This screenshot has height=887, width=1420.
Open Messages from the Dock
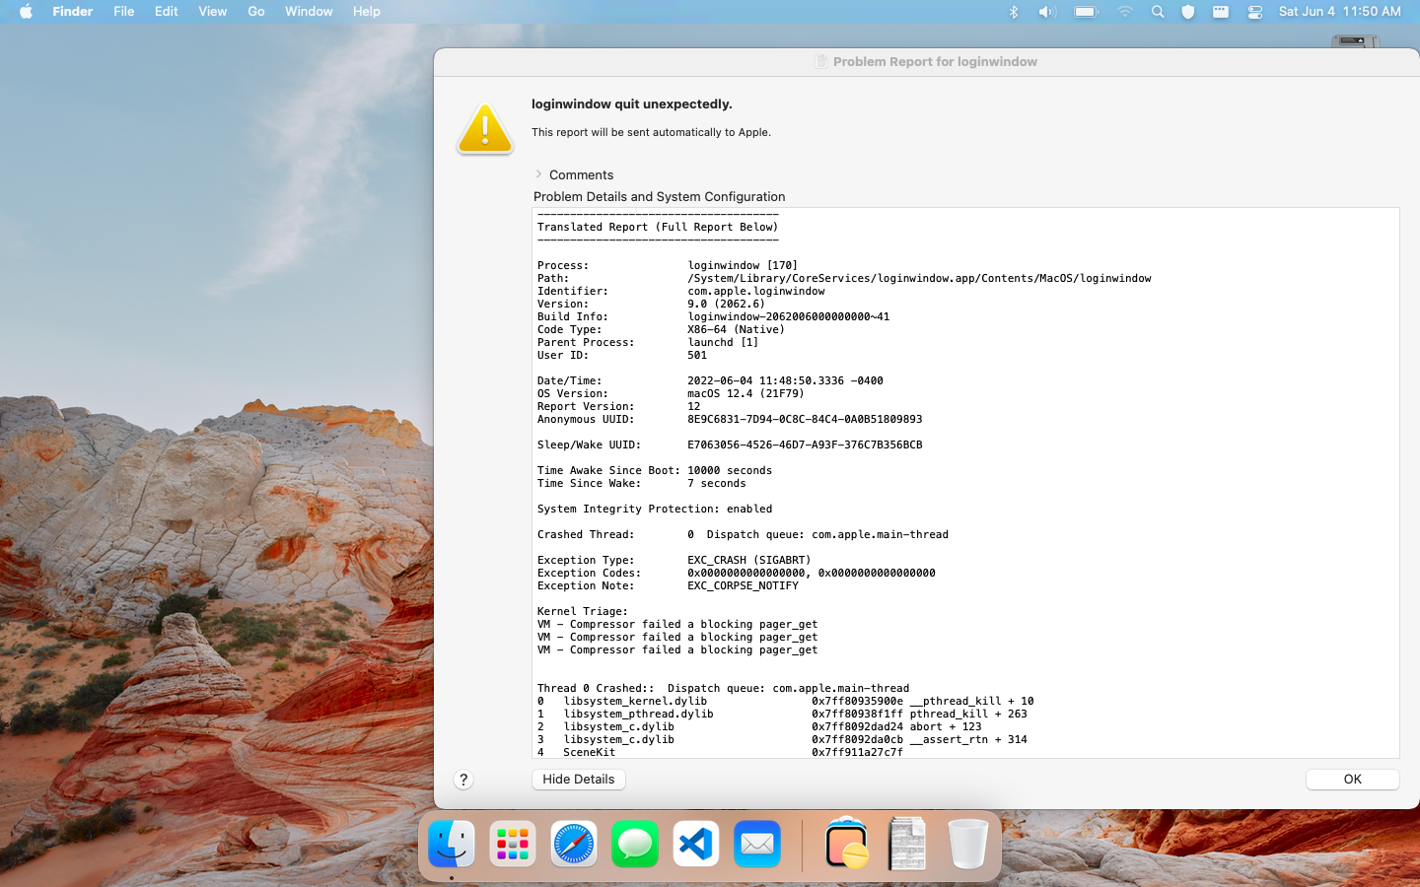pyautogui.click(x=635, y=845)
